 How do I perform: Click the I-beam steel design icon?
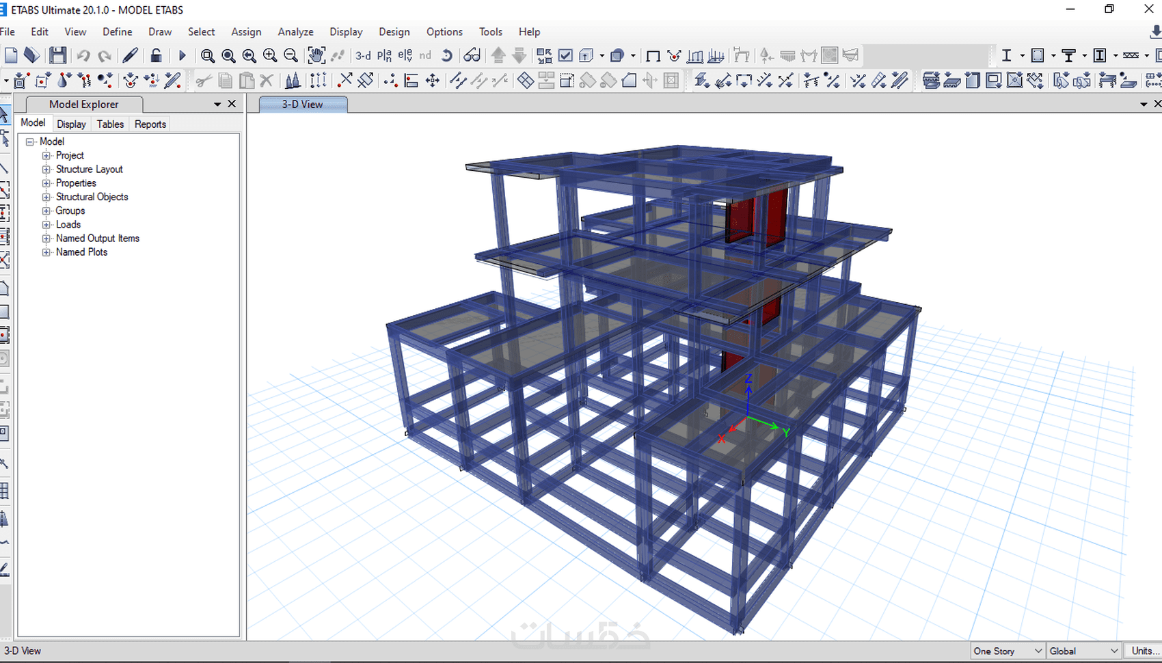point(1006,55)
